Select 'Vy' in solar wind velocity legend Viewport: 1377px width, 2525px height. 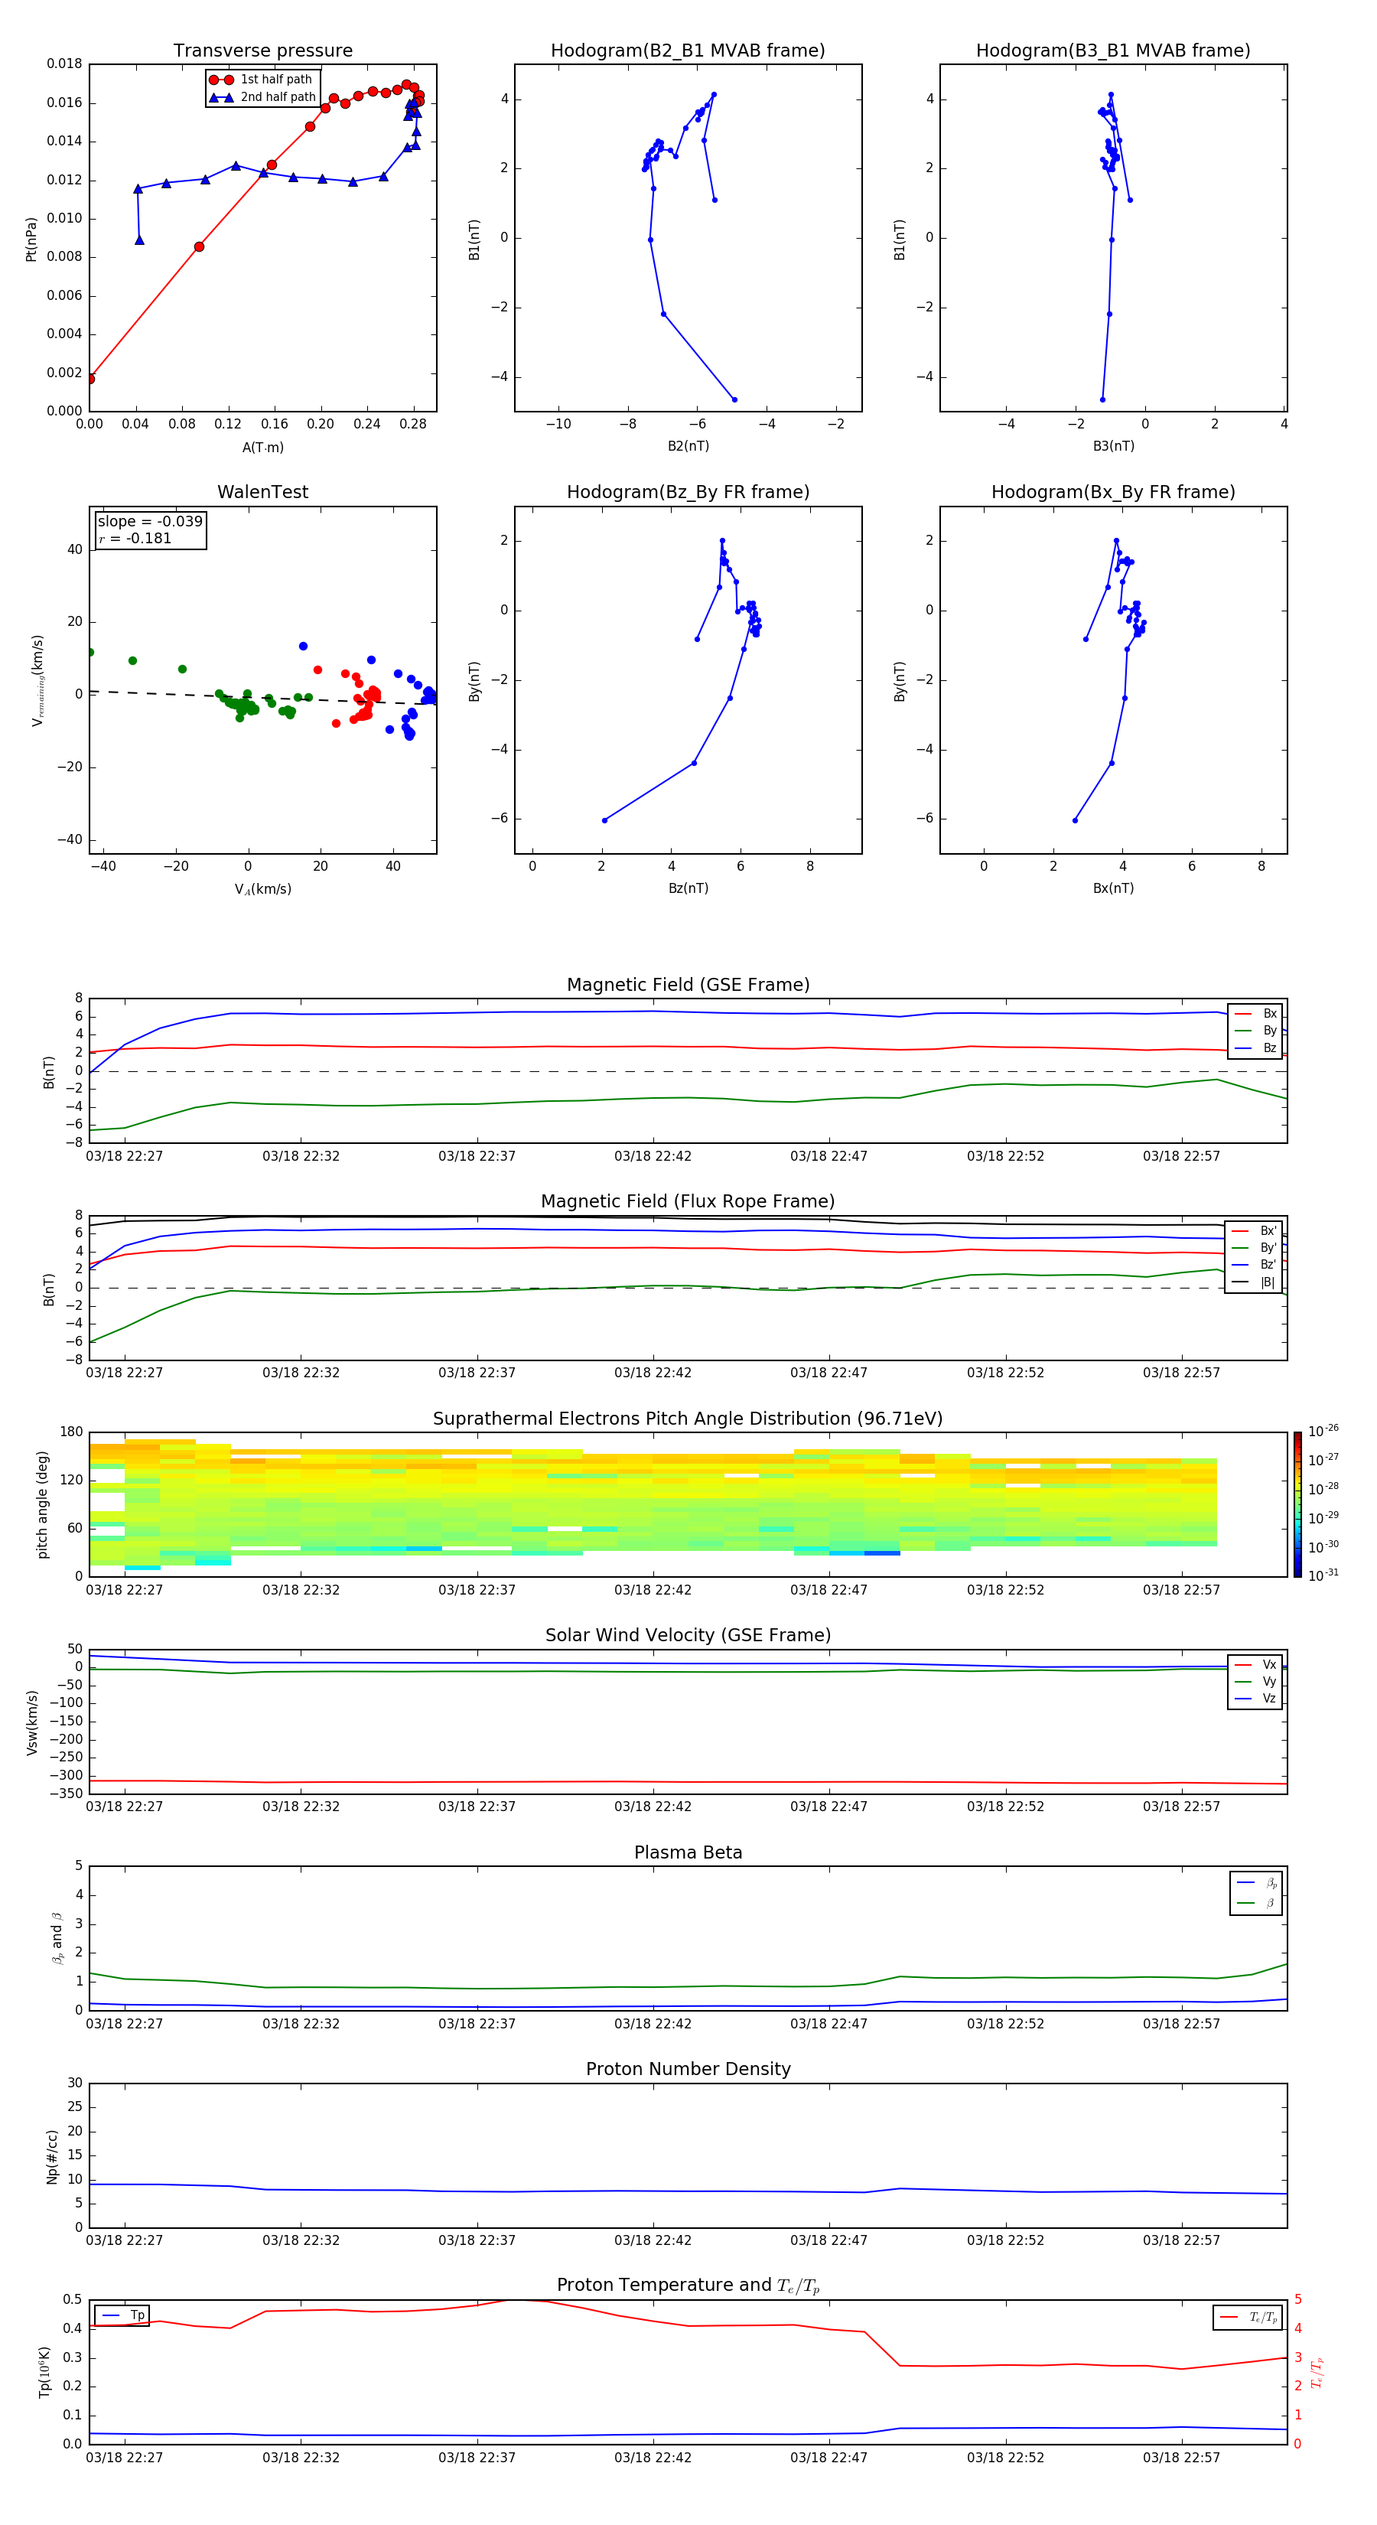[1255, 1682]
